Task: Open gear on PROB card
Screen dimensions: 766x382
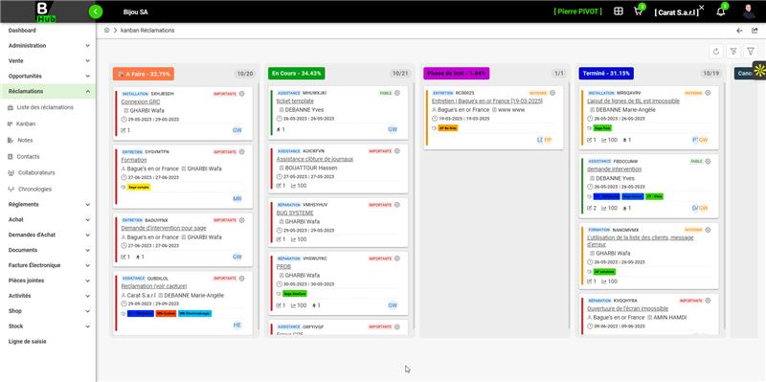Action: 397,258
